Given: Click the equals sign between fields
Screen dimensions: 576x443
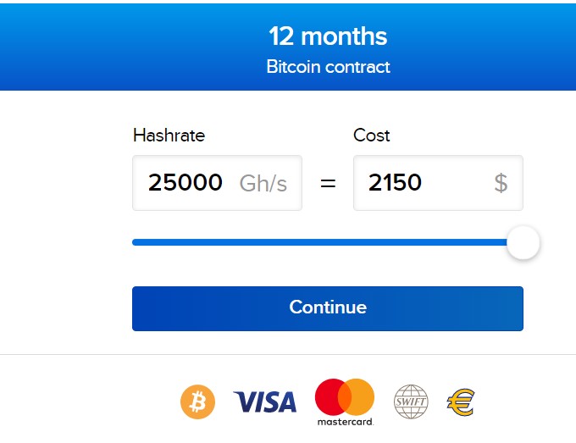Looking at the screenshot, I should coord(328,183).
